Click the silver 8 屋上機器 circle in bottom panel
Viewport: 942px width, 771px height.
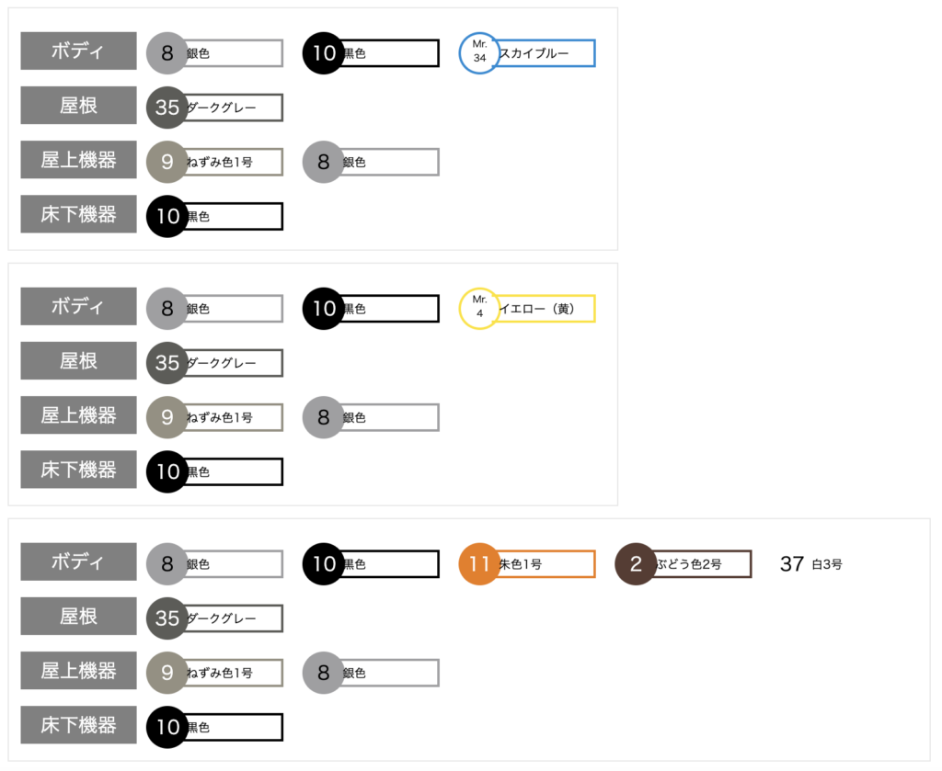324,673
